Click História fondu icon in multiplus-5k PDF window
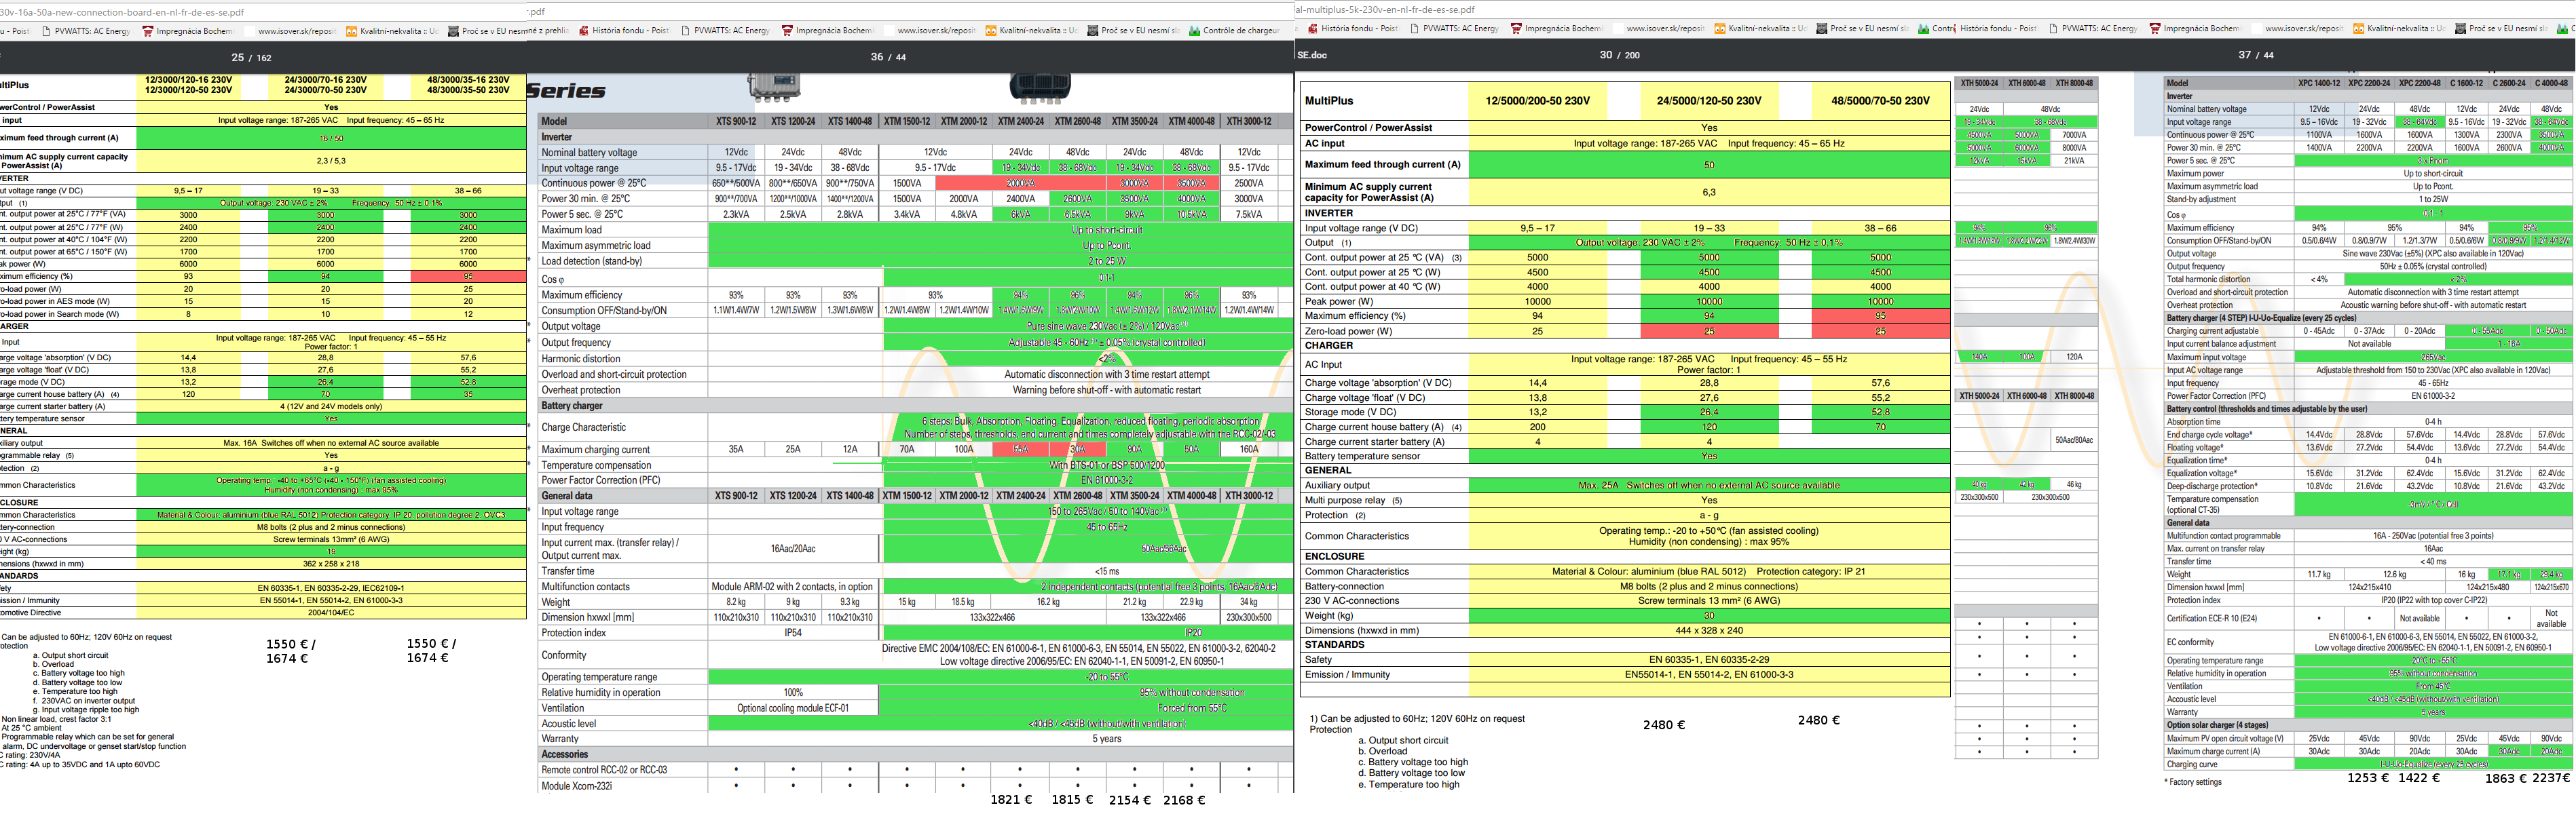Screen dimensions: 2576x814 (1313, 29)
